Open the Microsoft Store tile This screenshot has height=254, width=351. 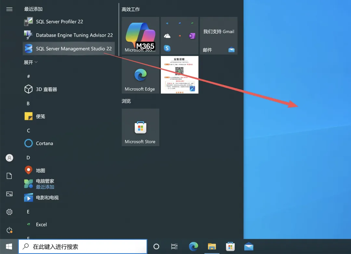coord(140,127)
